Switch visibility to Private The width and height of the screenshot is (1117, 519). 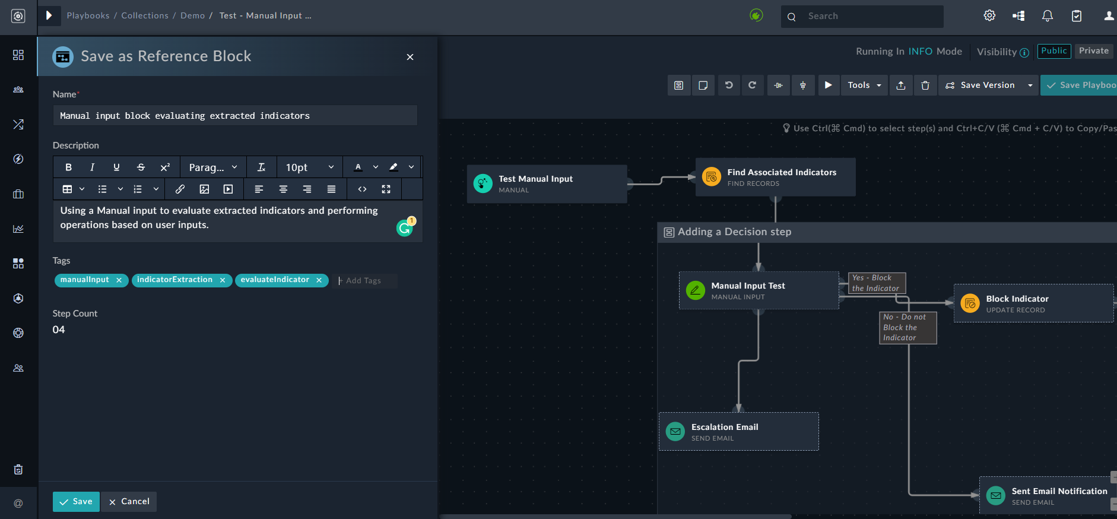coord(1093,51)
